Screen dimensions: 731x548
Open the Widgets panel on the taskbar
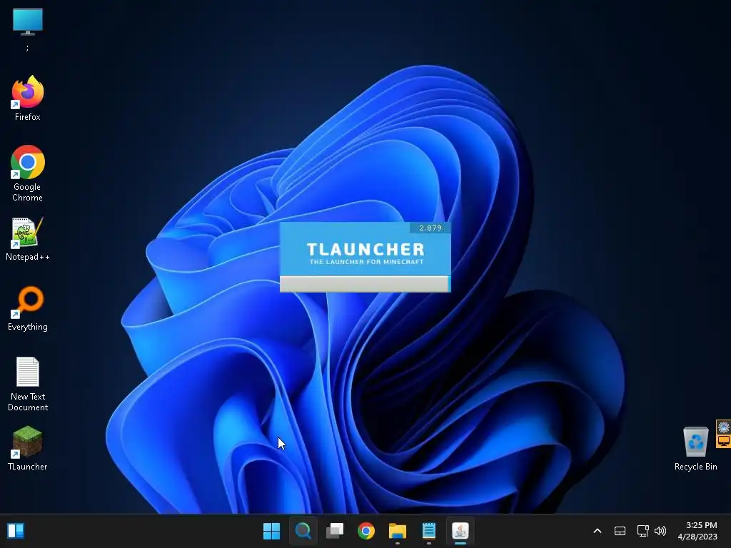16,531
